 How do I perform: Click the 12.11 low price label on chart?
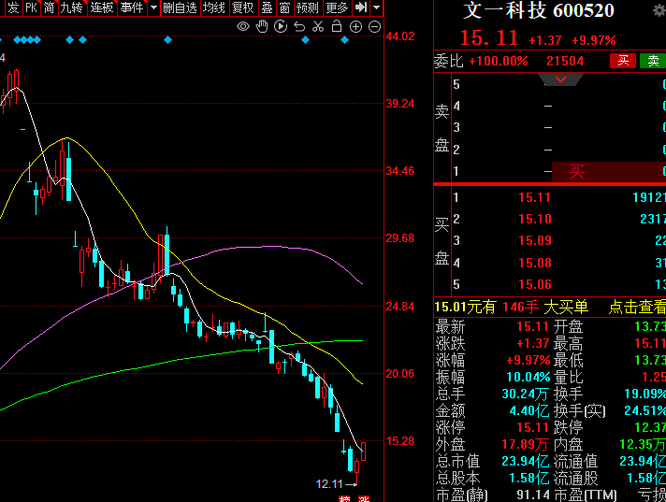pos(329,483)
